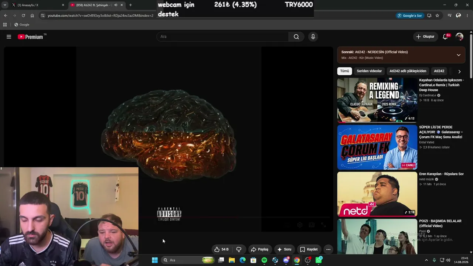Viewport: 473px width, 266px height.
Task: Open Microsoft Edge from the taskbar
Action: (x=242, y=260)
